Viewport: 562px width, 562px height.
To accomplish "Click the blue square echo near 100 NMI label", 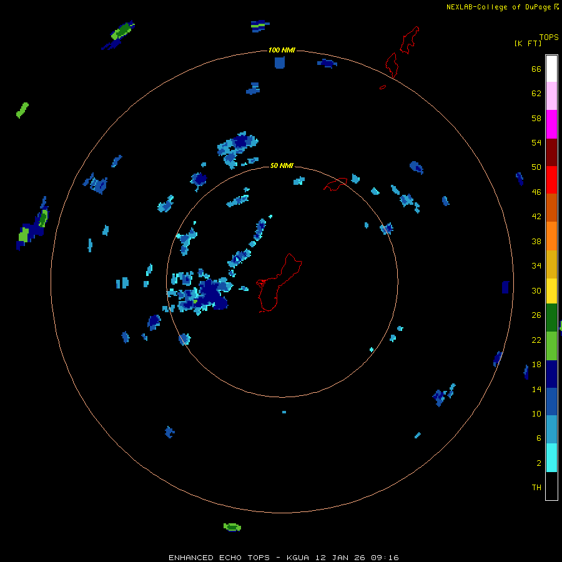I will tap(280, 62).
